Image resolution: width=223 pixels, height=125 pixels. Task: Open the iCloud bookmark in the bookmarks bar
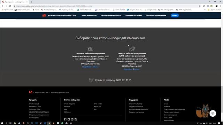tap(36, 10)
